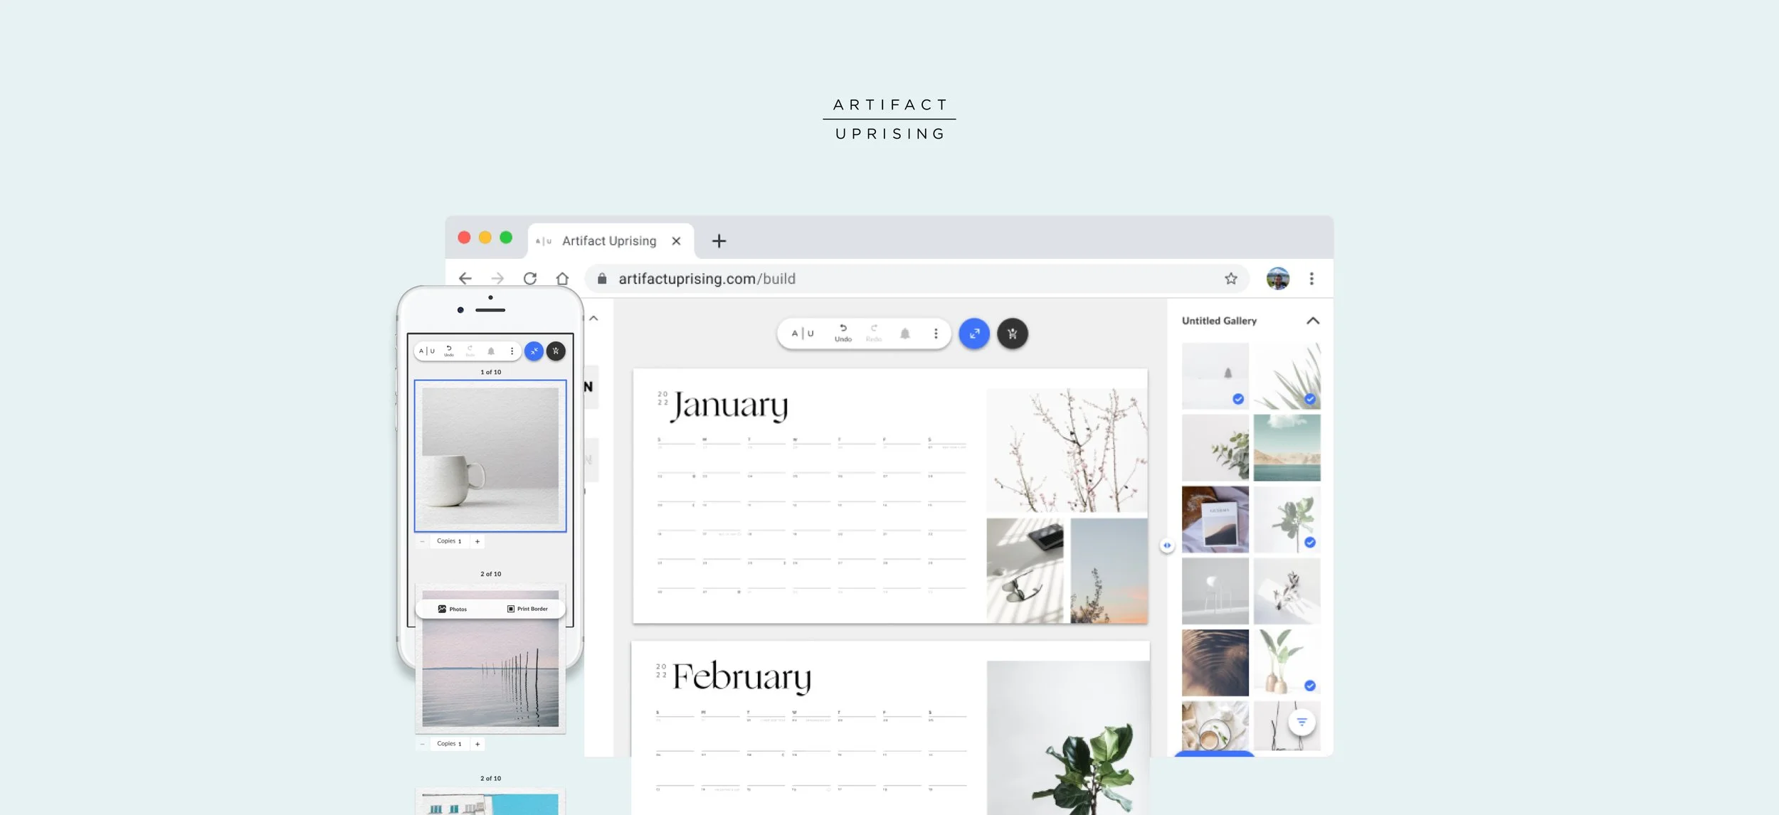Image resolution: width=1779 pixels, height=815 pixels.
Task: Collapse left panel using the up chevron
Action: pos(594,319)
